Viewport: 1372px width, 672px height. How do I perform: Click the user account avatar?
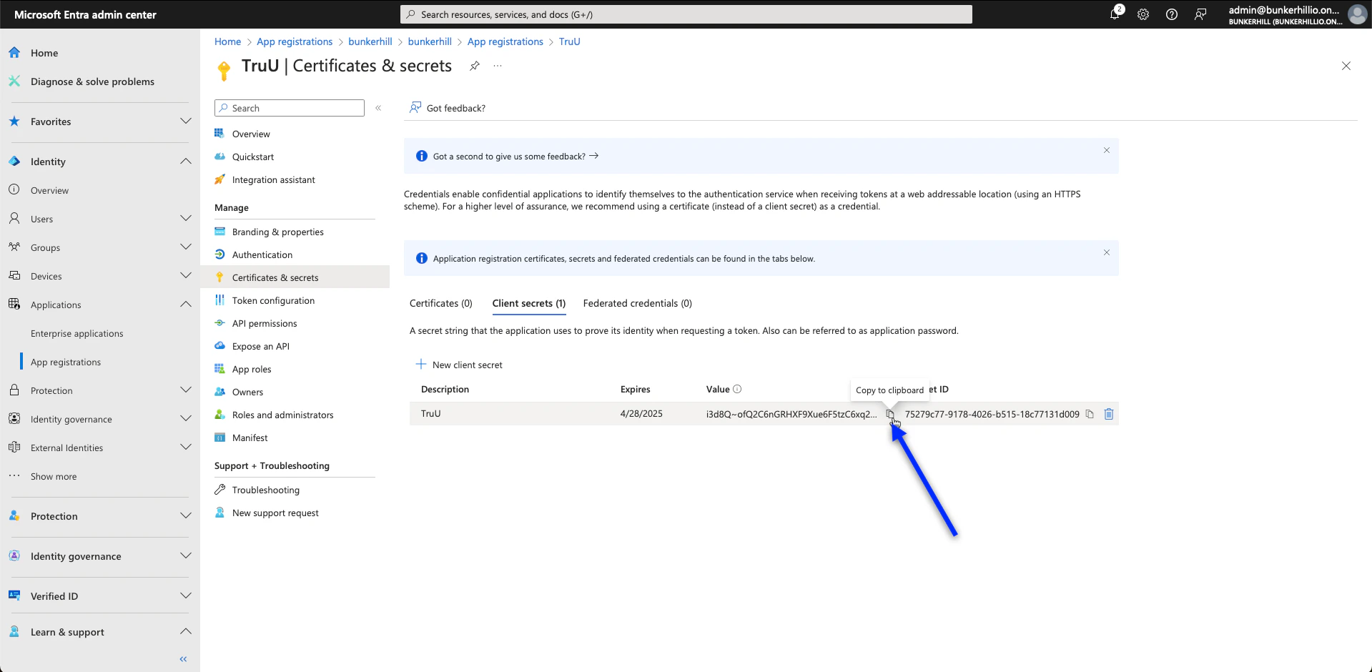pos(1357,14)
